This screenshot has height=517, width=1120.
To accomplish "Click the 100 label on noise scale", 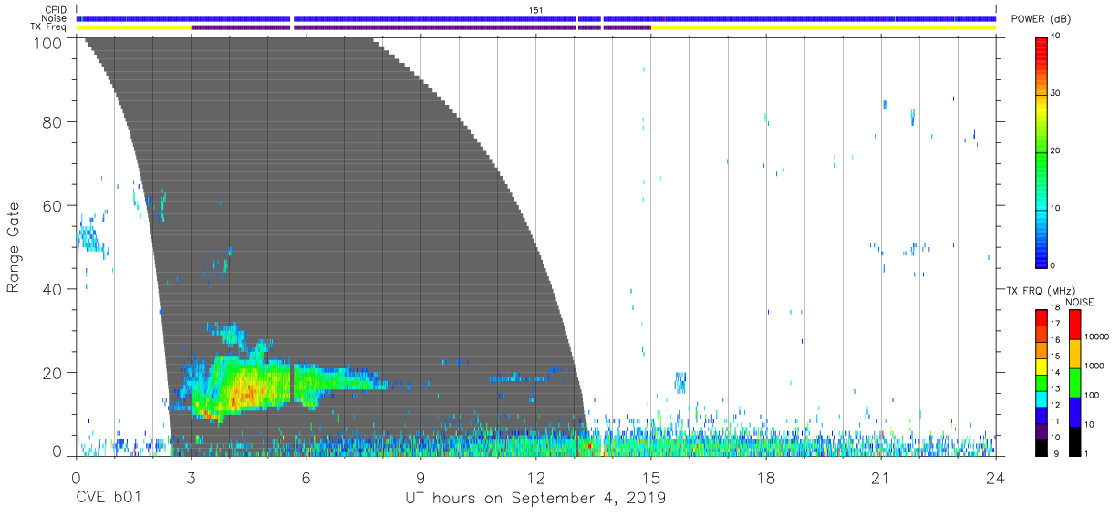I will [x=1092, y=395].
